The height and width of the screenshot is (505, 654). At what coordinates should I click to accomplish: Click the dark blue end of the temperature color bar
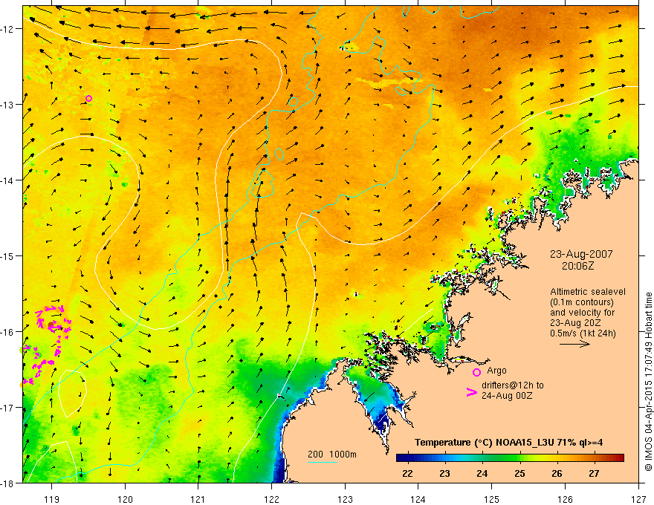401,458
